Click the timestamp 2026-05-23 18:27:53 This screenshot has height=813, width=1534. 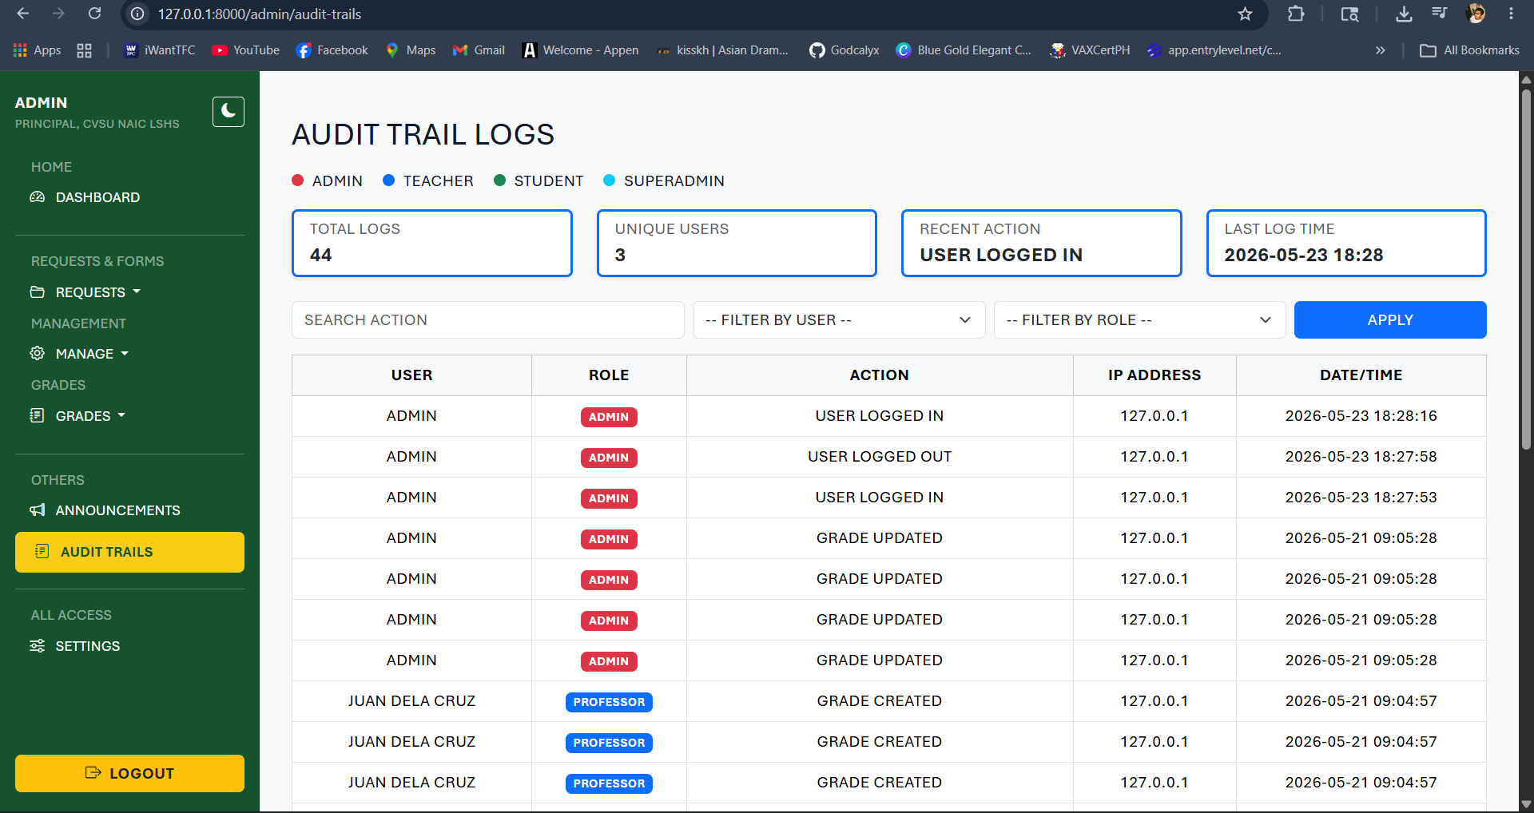[1361, 498]
